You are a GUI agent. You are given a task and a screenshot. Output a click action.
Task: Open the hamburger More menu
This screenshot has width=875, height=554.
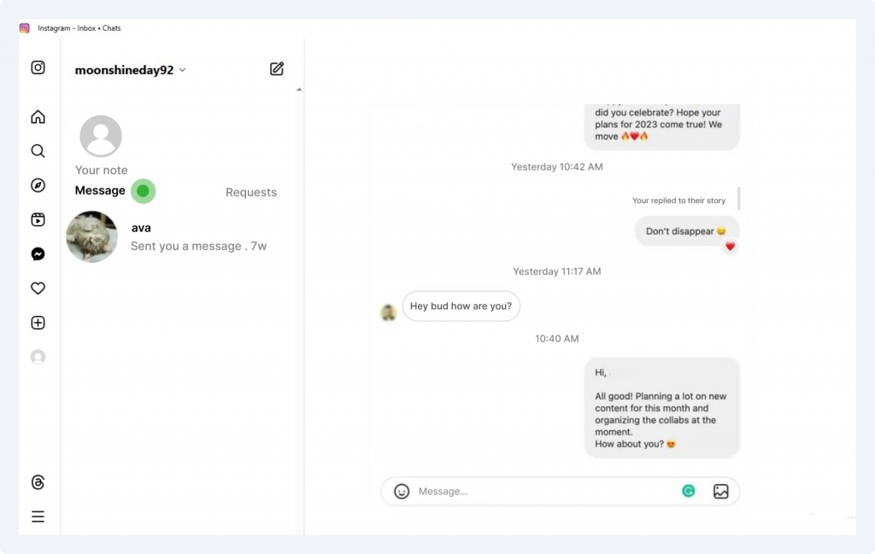click(x=38, y=516)
